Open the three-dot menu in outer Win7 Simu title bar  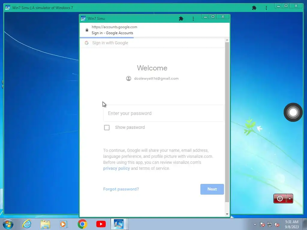266,8
